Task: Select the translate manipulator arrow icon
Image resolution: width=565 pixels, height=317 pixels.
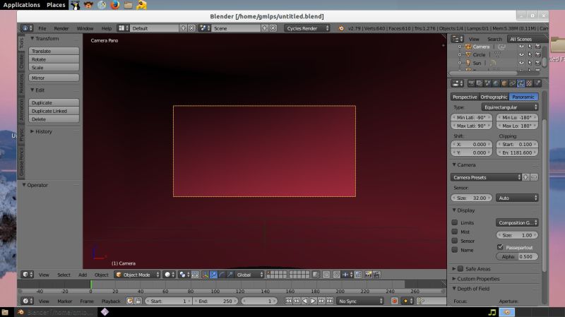Action: [213, 275]
